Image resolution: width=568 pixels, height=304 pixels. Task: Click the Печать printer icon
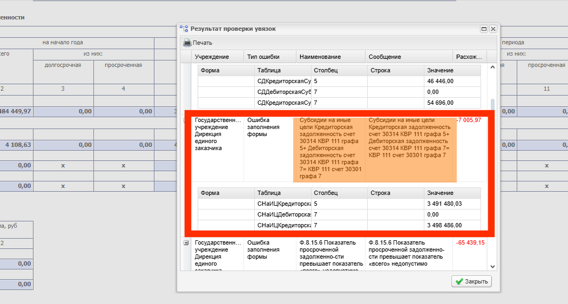tap(187, 43)
